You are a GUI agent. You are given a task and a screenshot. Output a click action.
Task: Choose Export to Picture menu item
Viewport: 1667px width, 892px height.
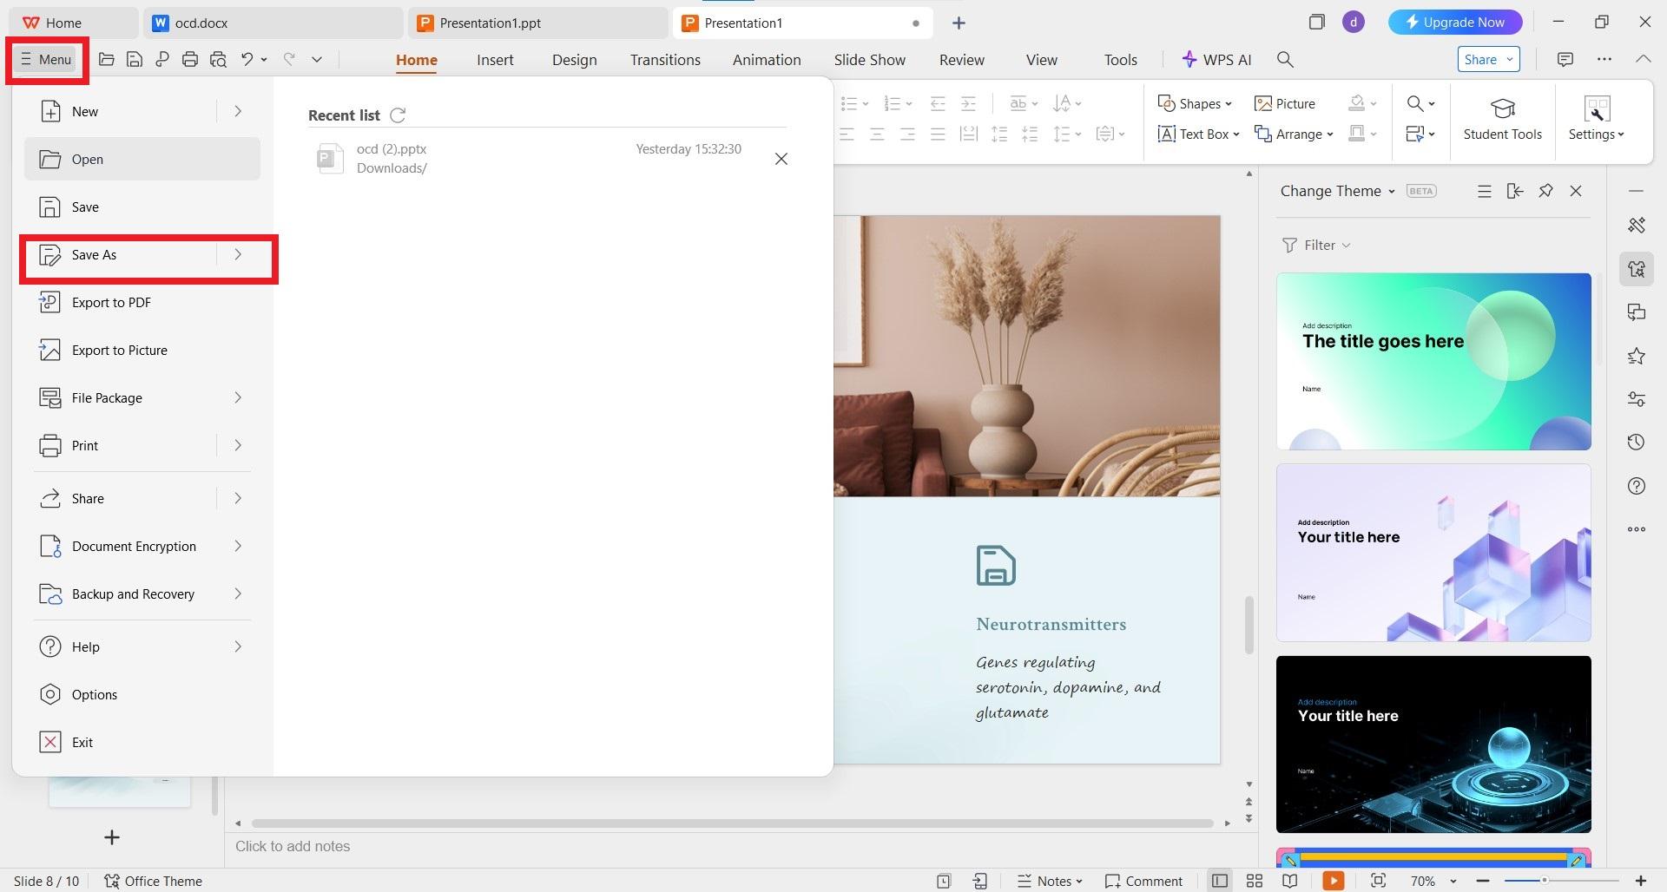tap(142, 350)
